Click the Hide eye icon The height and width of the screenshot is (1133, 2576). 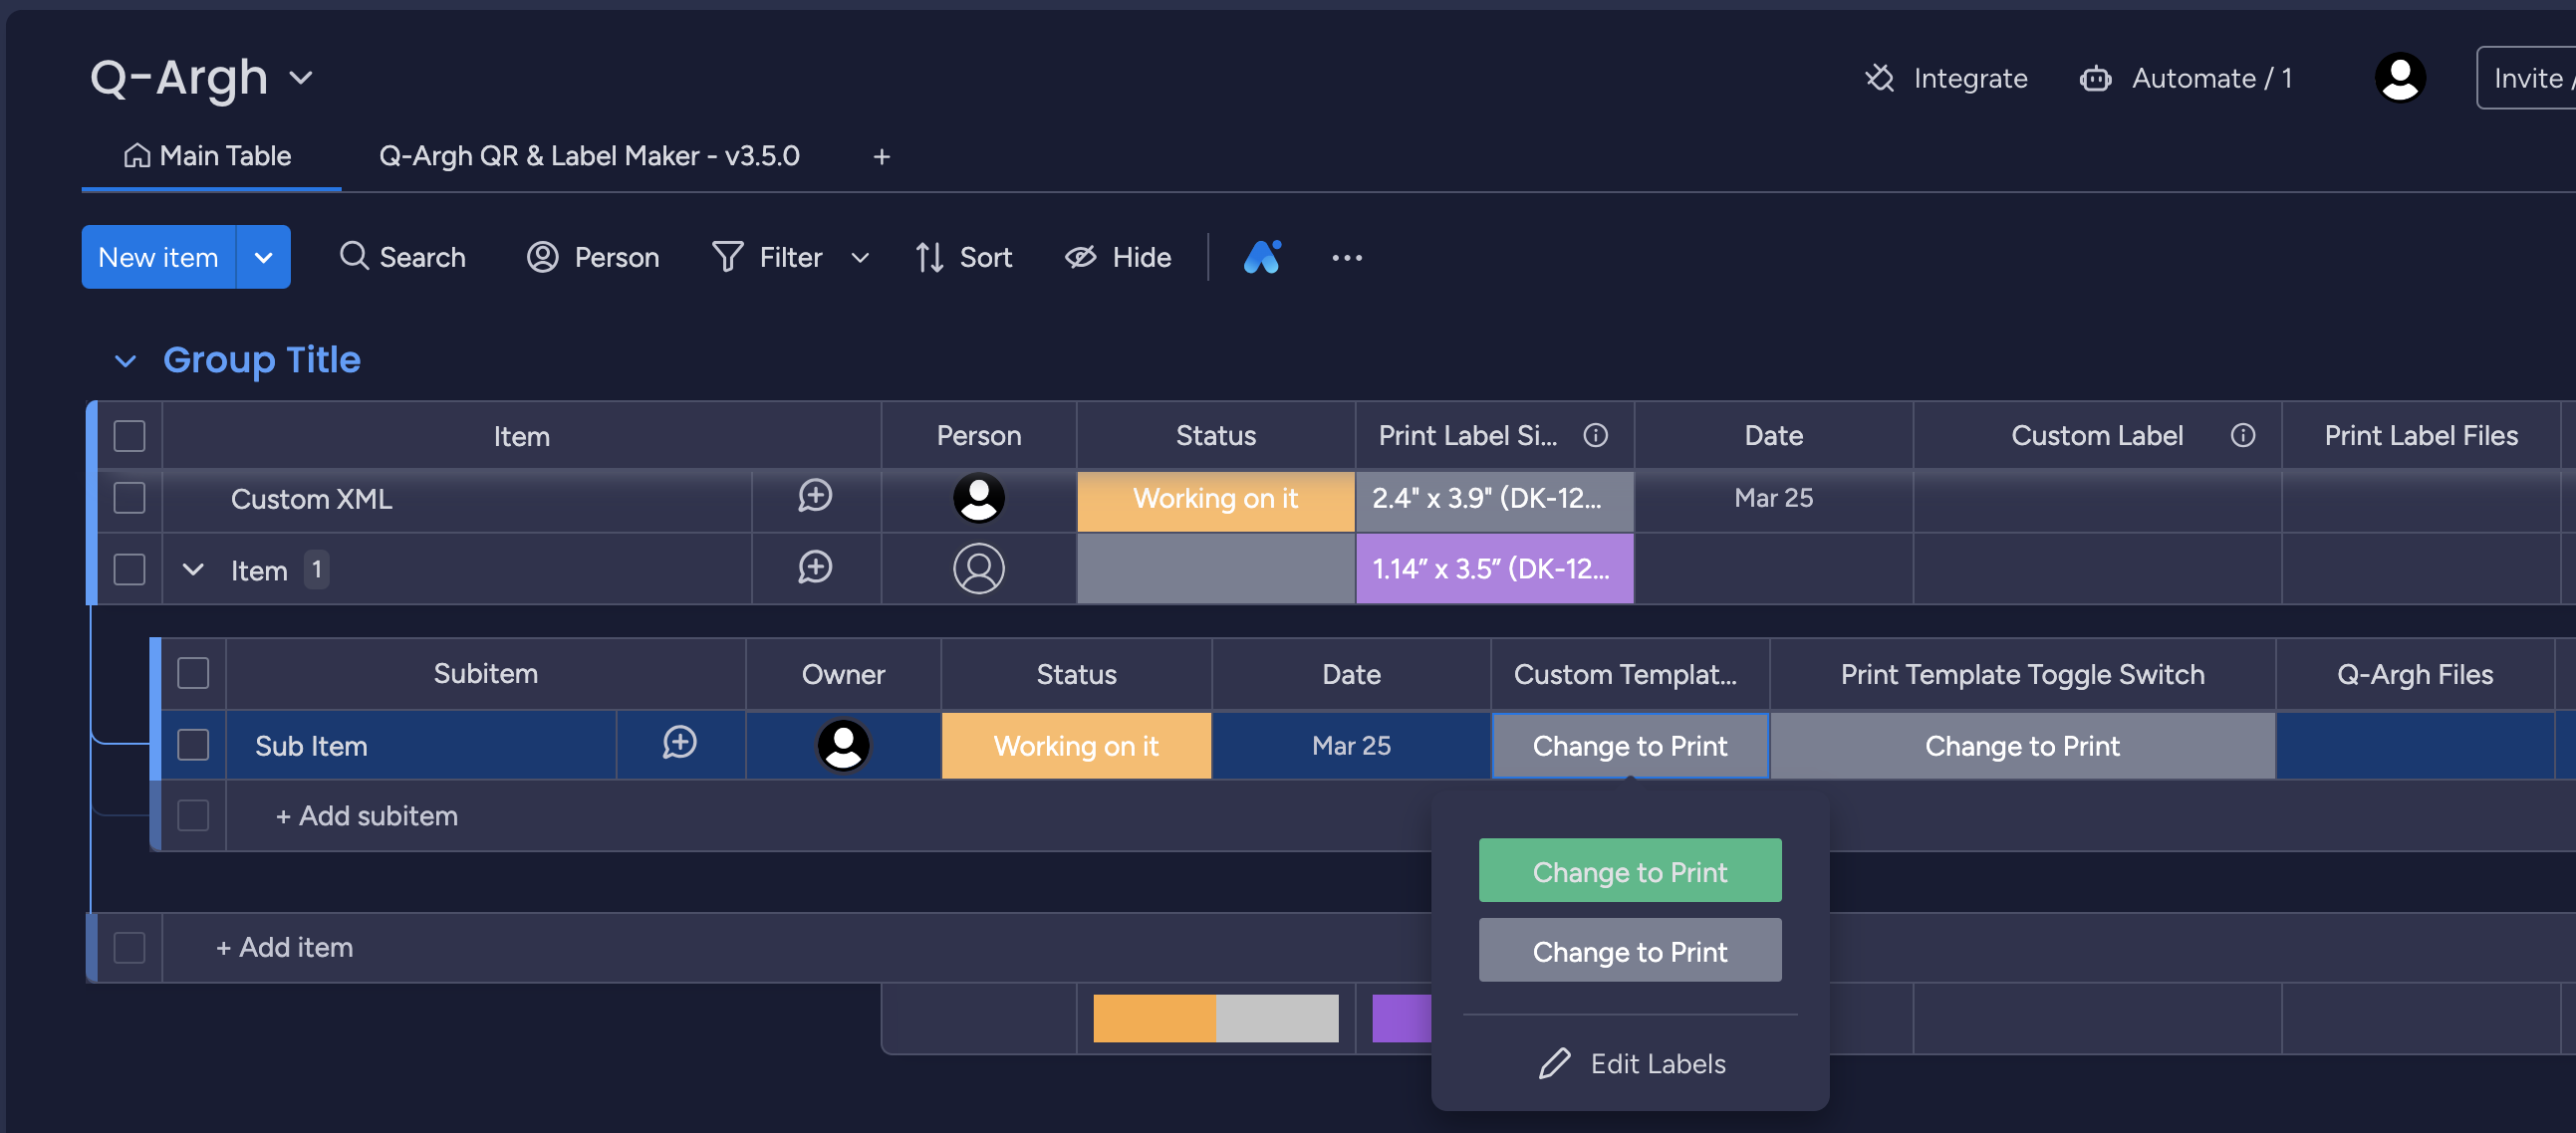point(1080,257)
